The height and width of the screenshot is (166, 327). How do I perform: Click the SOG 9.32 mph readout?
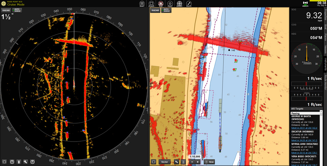(x=307, y=15)
